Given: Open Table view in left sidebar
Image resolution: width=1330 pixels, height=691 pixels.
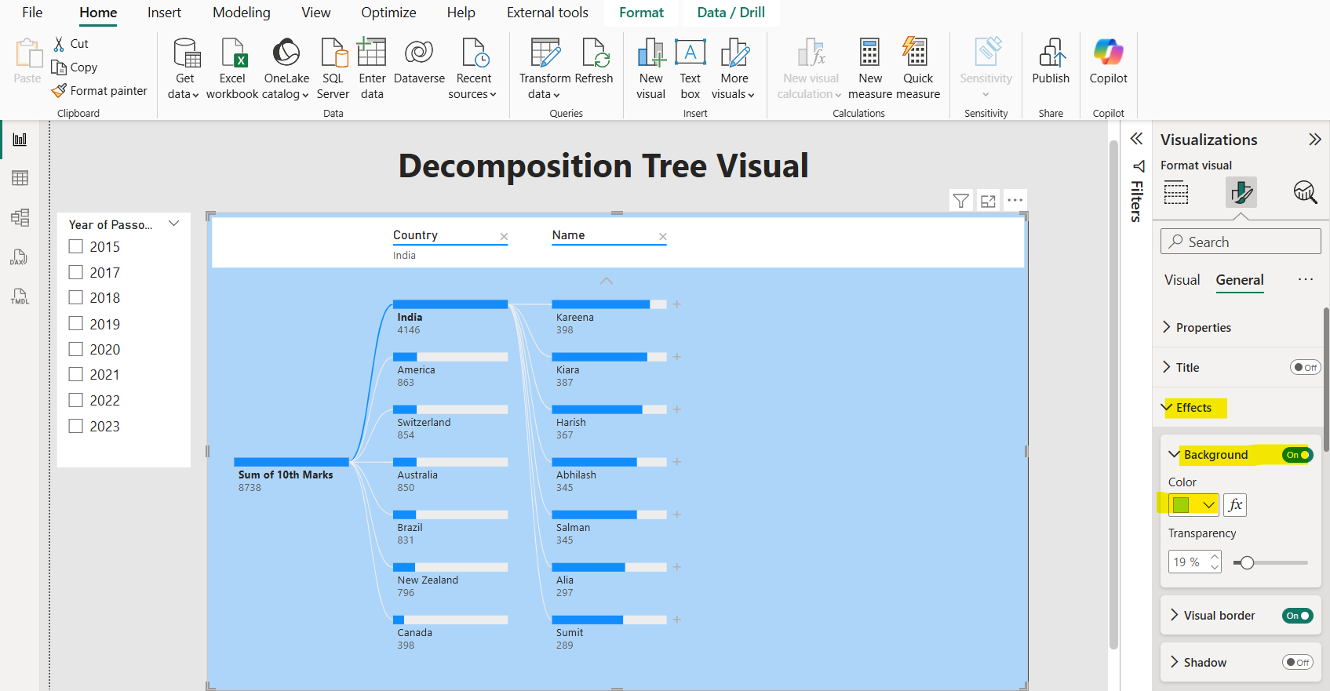Looking at the screenshot, I should 20,178.
